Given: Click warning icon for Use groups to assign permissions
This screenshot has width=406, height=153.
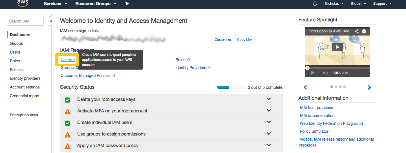Looking at the screenshot, I should (68, 134).
